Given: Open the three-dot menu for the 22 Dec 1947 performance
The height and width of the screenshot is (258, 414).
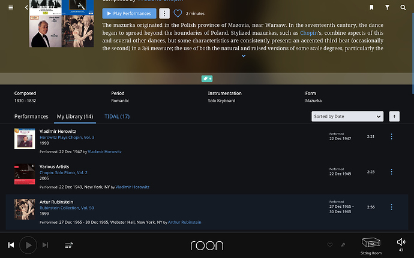Looking at the screenshot, I should pos(391,136).
